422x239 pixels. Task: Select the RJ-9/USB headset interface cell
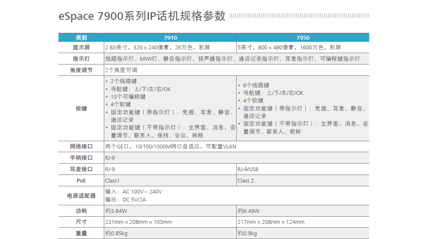click(249, 169)
